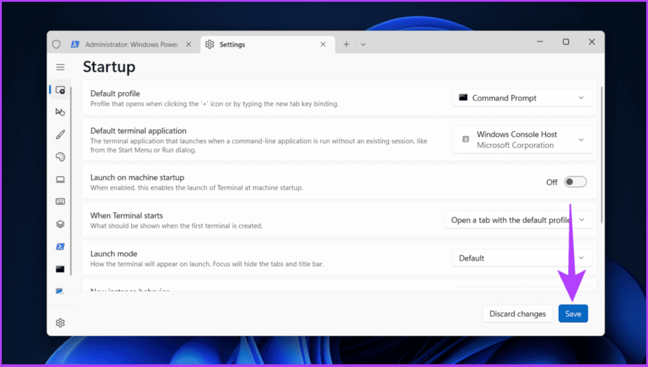
Task: Open new tab with plus button
Action: pos(346,44)
